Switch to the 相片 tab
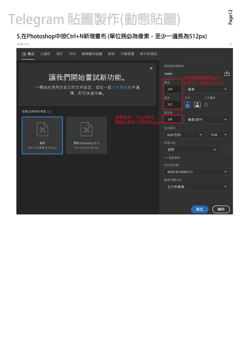Viewport: 242px width, 343px height. pyautogui.click(x=60, y=54)
